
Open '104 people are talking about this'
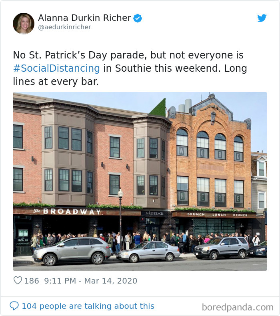tap(88, 306)
